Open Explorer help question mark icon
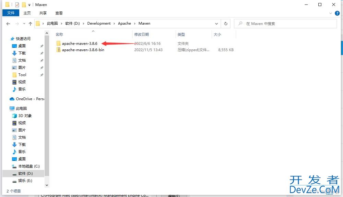The image size is (343, 197). (337, 13)
